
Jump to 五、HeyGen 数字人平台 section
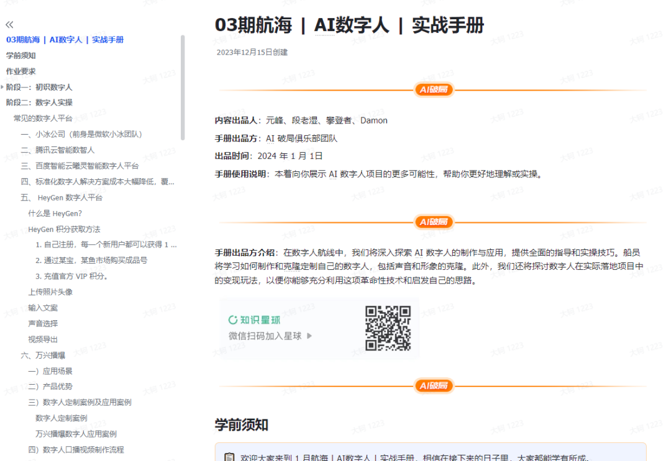[62, 197]
